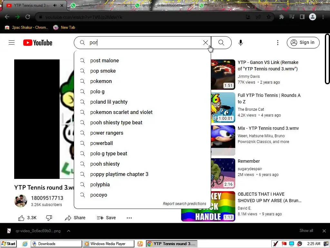Viewport: 330px width, 248px height.
Task: Open the Chrome three-dot menu
Action: click(323, 17)
